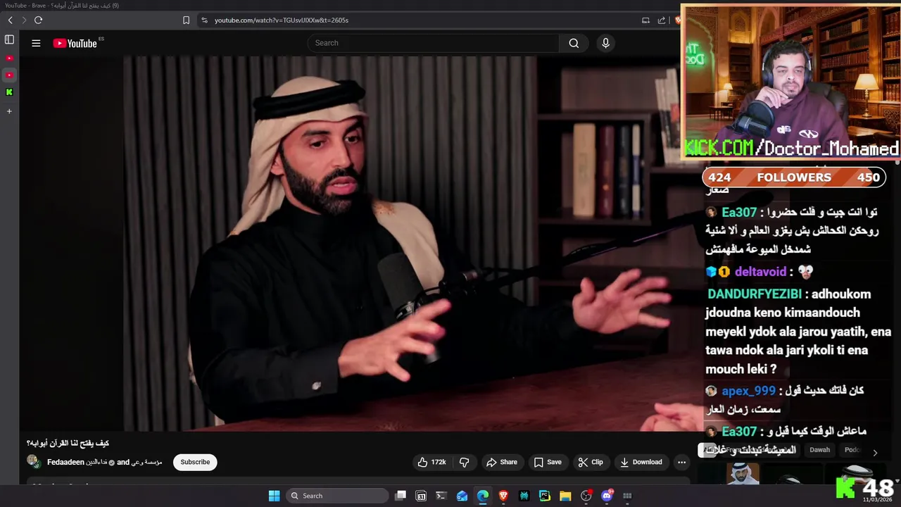
Task: Switch to first YouTube tab in sidebar
Action: coord(9,58)
